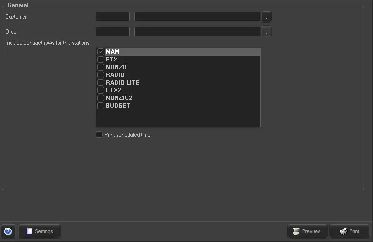The width and height of the screenshot is (373, 242).
Task: Click the Preview button
Action: pyautogui.click(x=307, y=231)
